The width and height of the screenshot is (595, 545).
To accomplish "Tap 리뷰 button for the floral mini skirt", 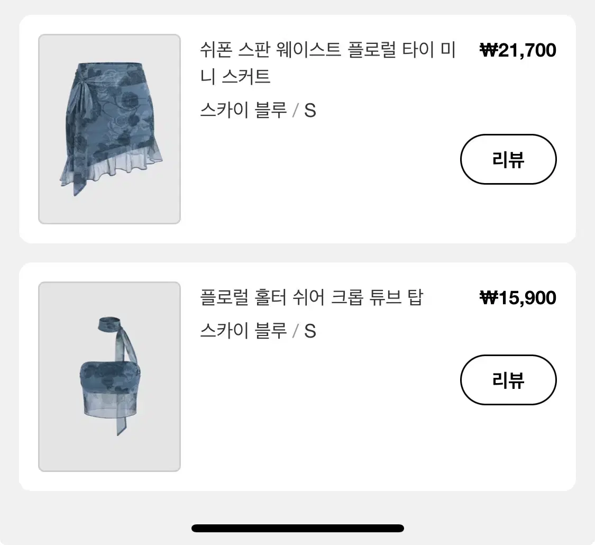I will pos(508,159).
